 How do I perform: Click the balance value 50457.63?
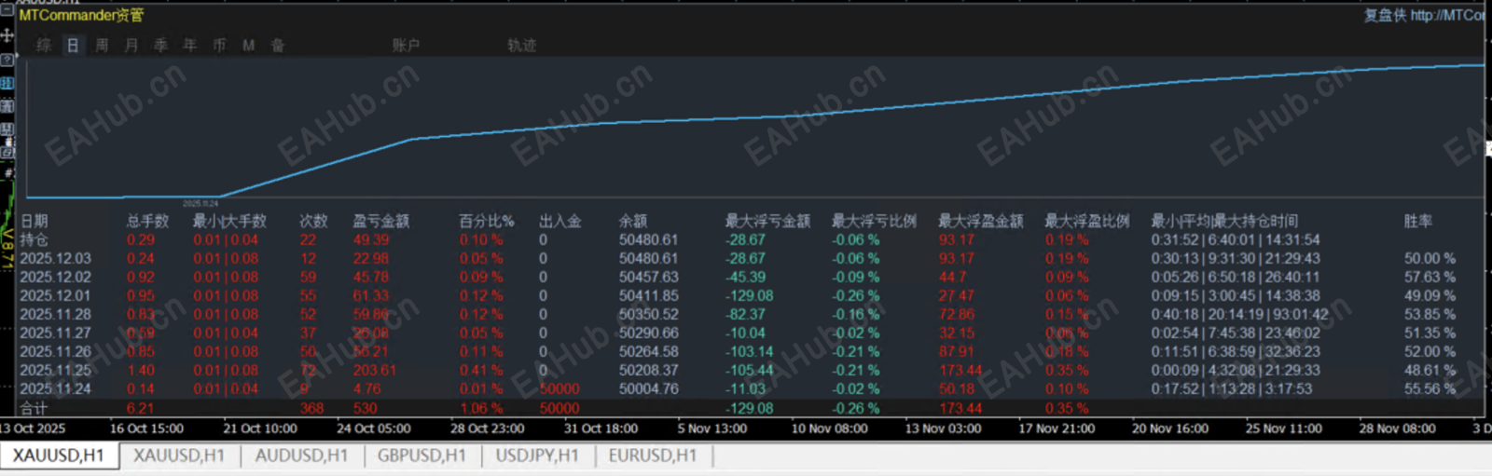click(x=649, y=277)
